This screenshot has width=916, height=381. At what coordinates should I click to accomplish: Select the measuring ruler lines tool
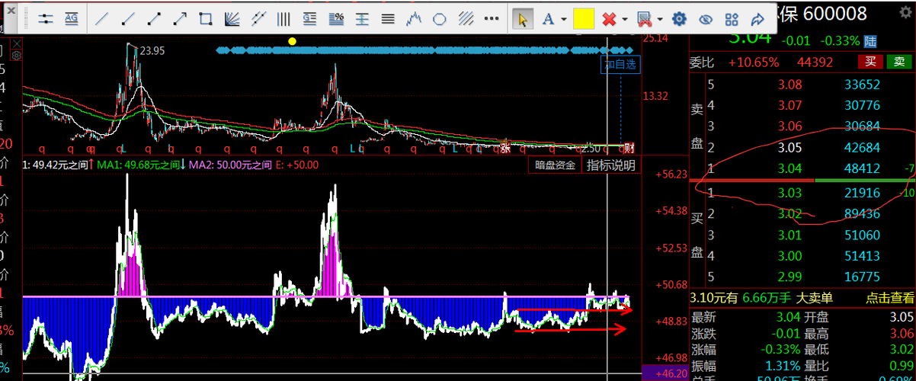pyautogui.click(x=362, y=18)
